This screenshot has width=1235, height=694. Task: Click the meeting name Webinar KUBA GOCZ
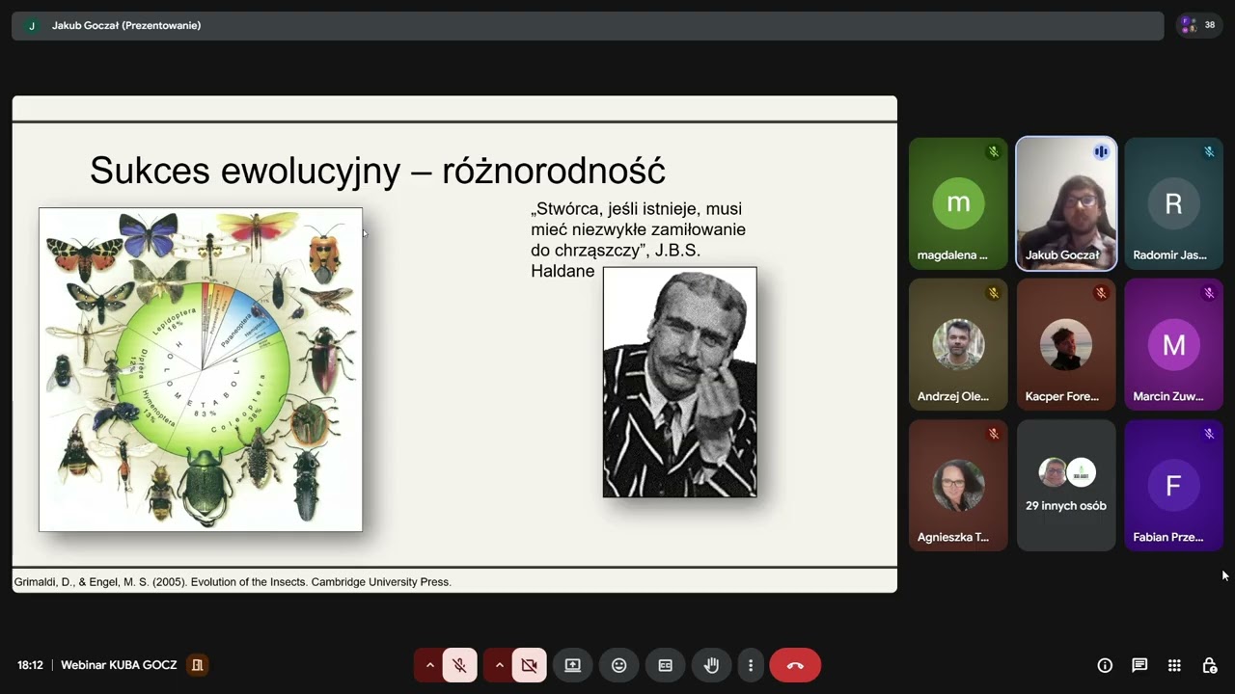point(119,665)
